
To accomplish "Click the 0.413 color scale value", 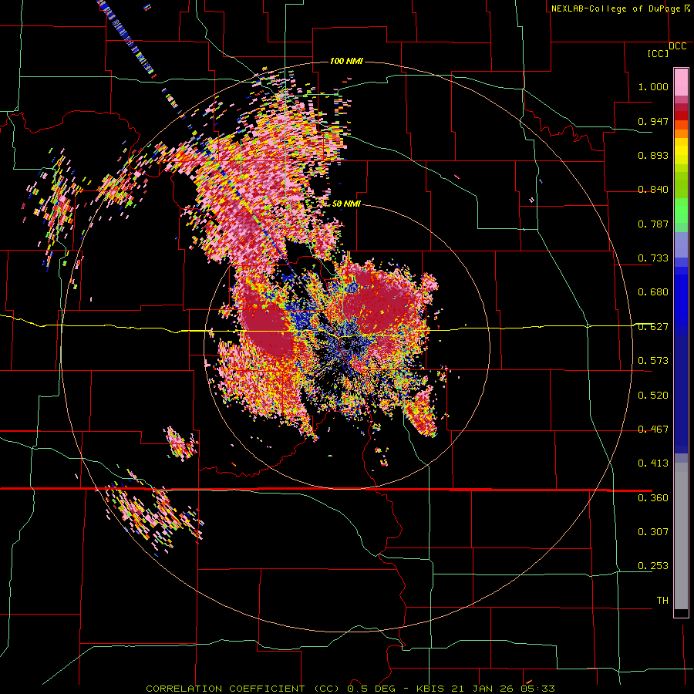I will pyautogui.click(x=653, y=463).
